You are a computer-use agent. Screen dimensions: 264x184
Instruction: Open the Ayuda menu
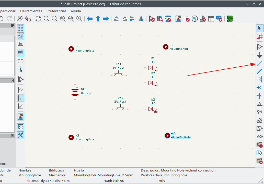pyautogui.click(x=76, y=11)
